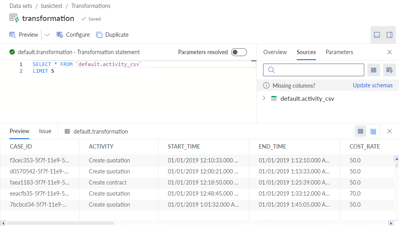Select cell f3cec353-5f7f-11e9-5...
Screen dimensions: 399x226
[x=40, y=160]
